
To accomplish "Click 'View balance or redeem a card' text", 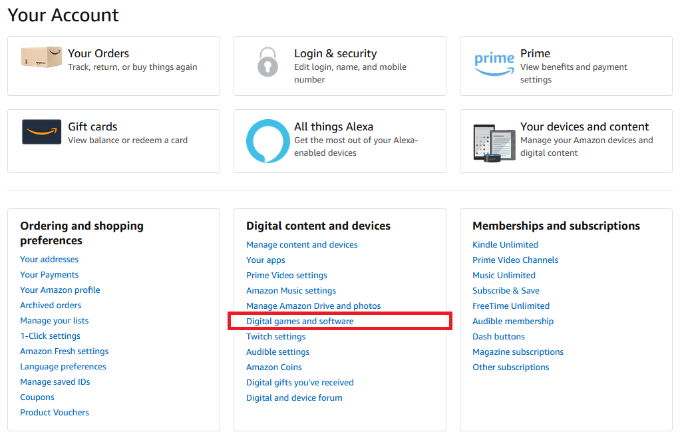I will [x=128, y=140].
